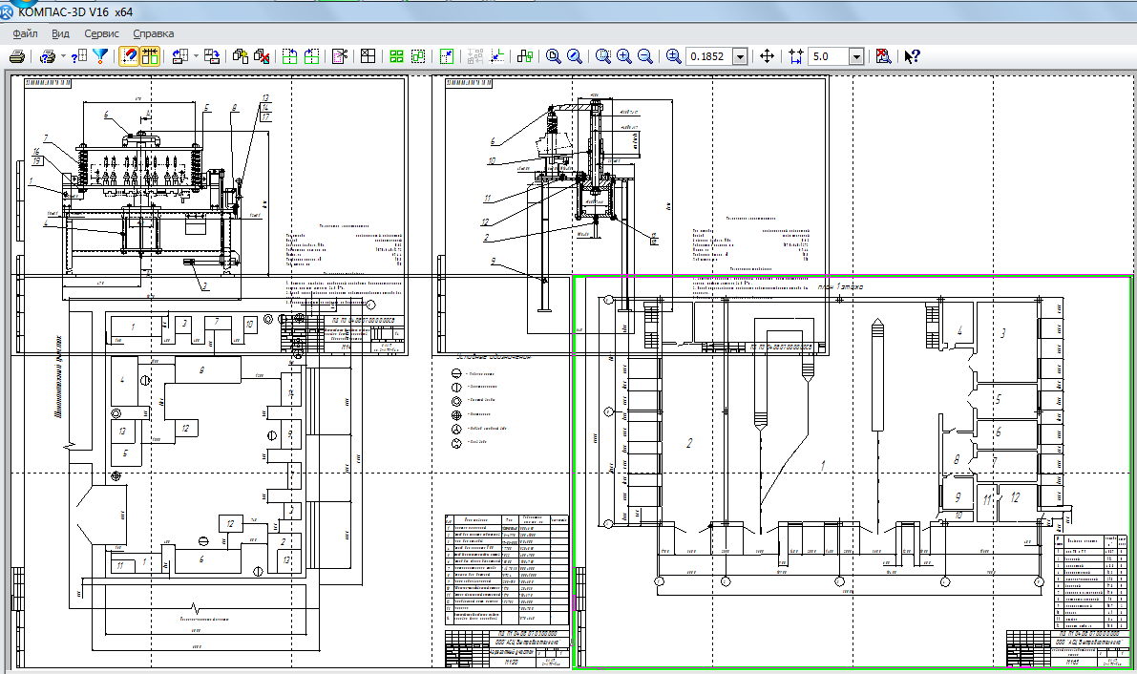This screenshot has height=674, width=1137.
Task: Open the Справка menu
Action: [153, 33]
